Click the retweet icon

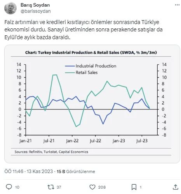click(50, 187)
